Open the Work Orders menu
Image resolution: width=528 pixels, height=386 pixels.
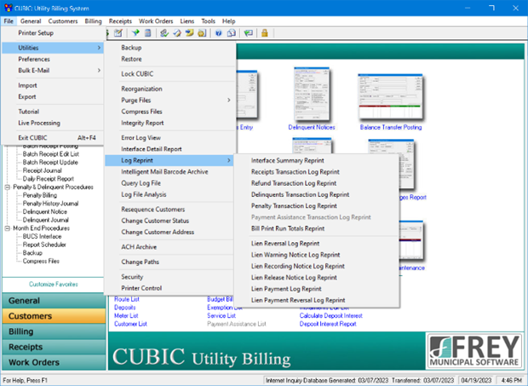(x=156, y=21)
